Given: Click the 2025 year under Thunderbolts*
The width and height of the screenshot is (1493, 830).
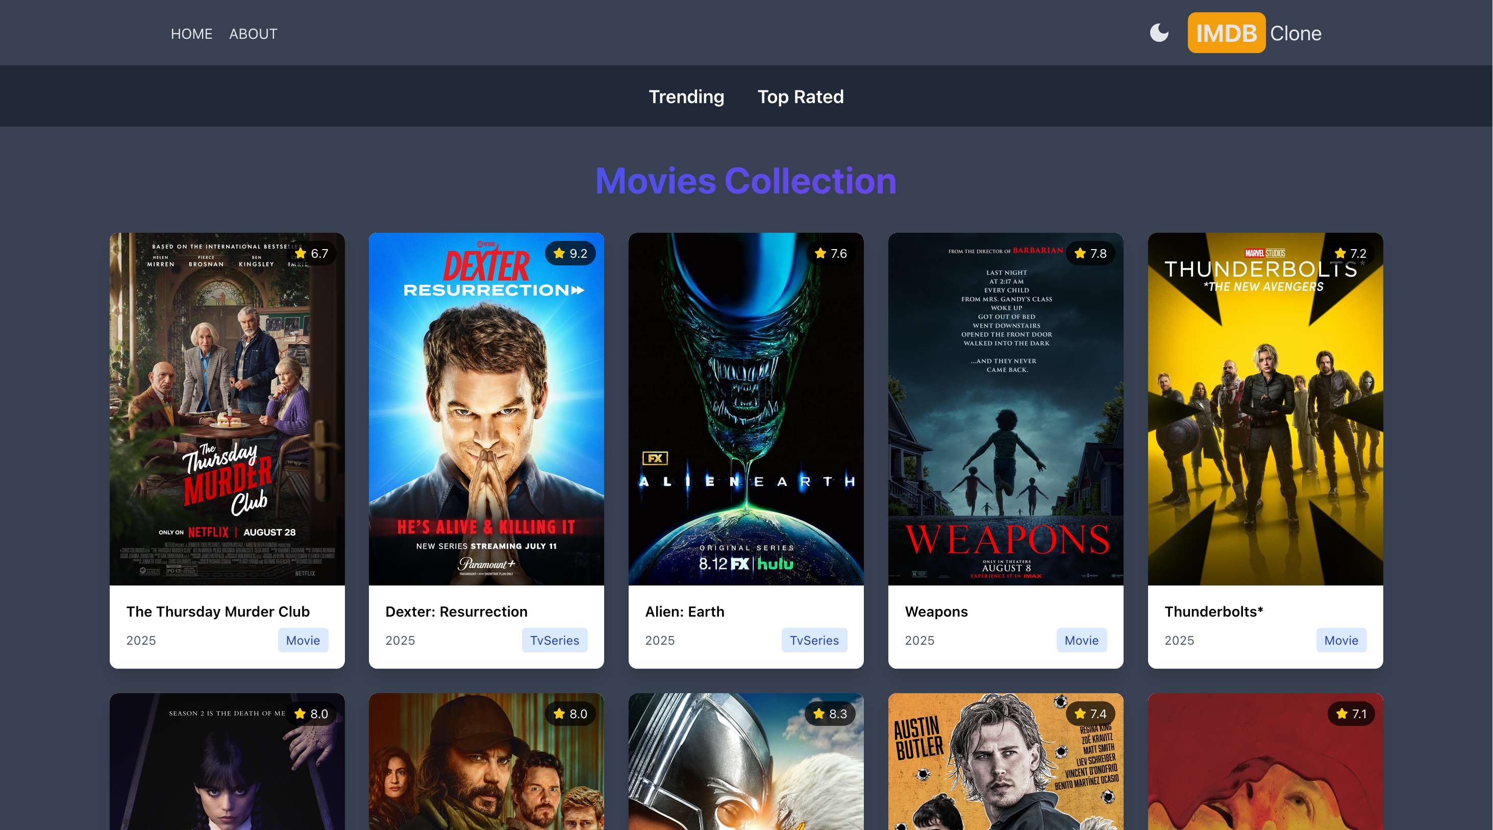Looking at the screenshot, I should coord(1179,640).
